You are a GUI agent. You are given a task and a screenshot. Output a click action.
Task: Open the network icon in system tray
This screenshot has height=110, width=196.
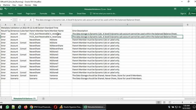pyautogui.click(x=176, y=107)
